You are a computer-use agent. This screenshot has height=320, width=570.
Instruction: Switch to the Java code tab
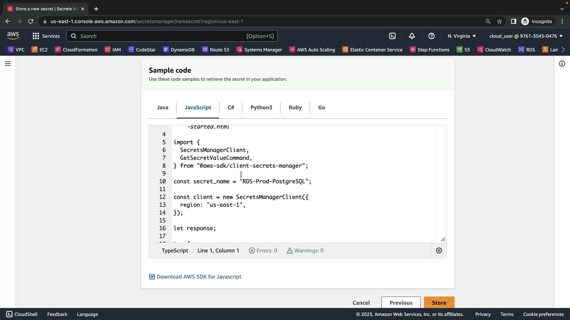click(x=162, y=108)
